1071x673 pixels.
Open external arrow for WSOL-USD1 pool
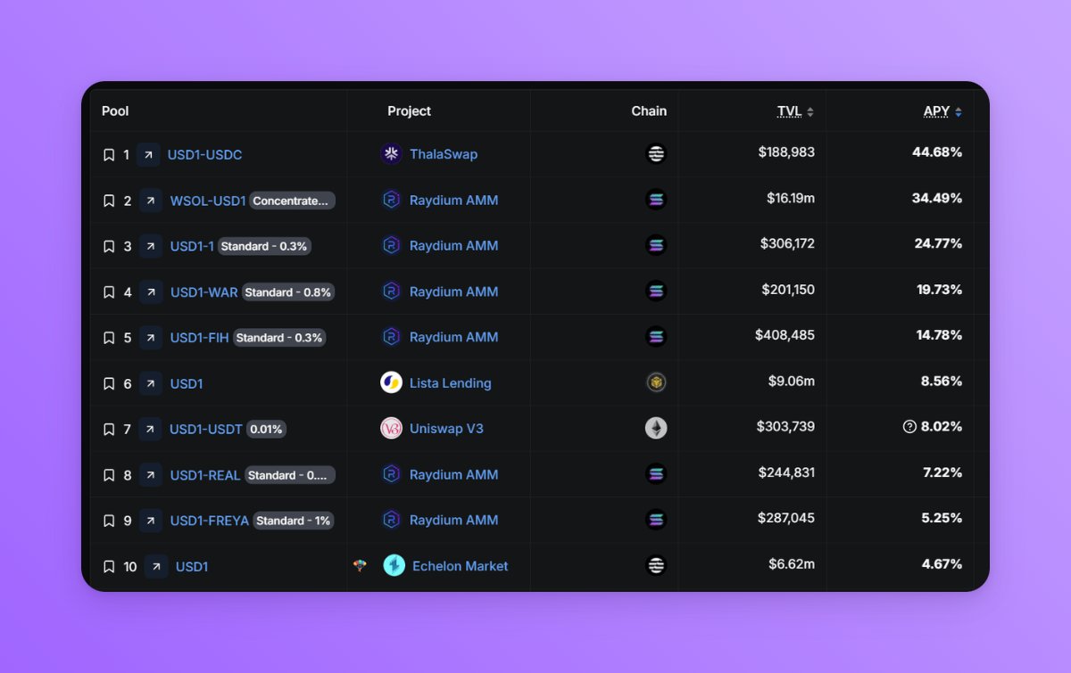(x=151, y=201)
